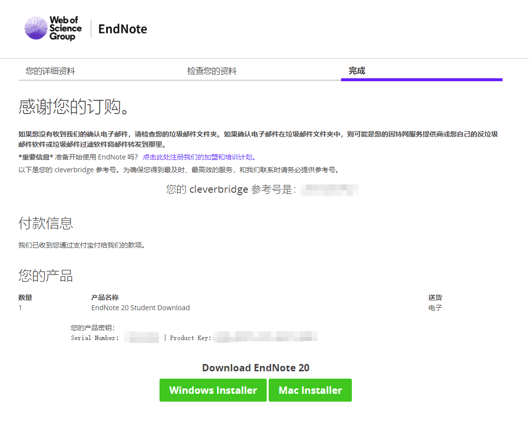Open the 点击此处注册我们的加盟和培训计划 link
The width and height of the screenshot is (529, 431).
(x=199, y=157)
